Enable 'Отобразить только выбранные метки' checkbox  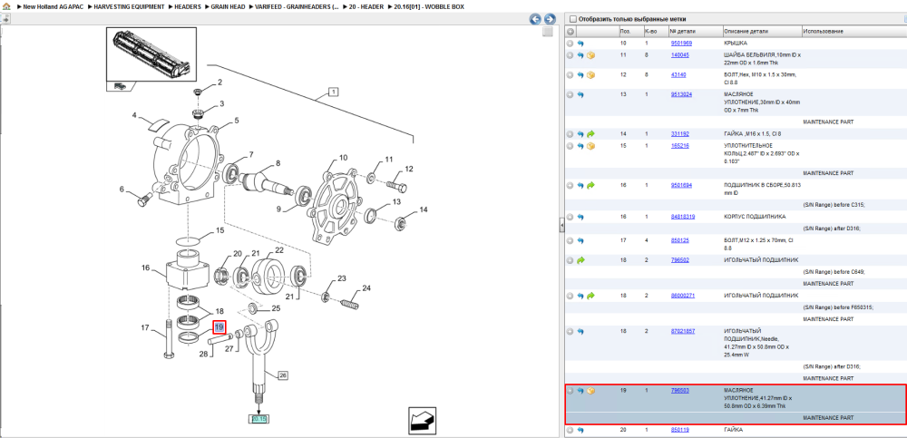tap(573, 19)
